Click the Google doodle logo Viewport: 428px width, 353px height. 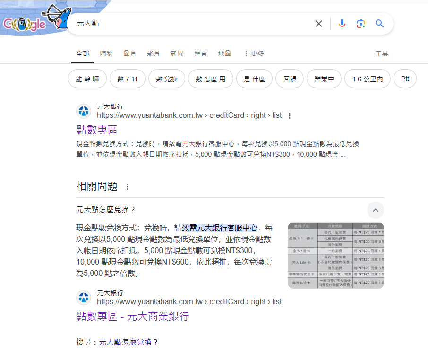(33, 21)
